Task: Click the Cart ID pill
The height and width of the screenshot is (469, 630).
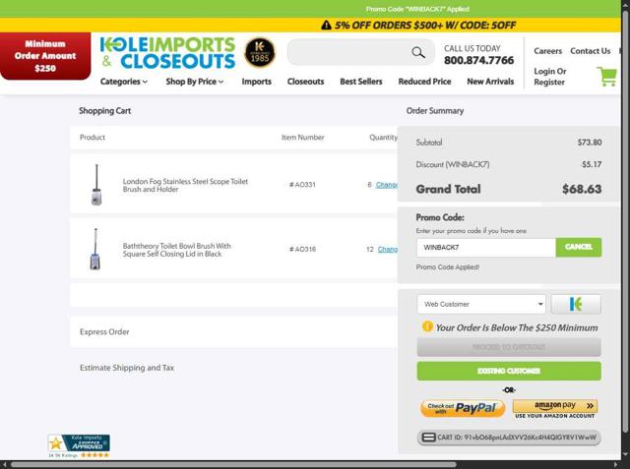Action: point(509,438)
